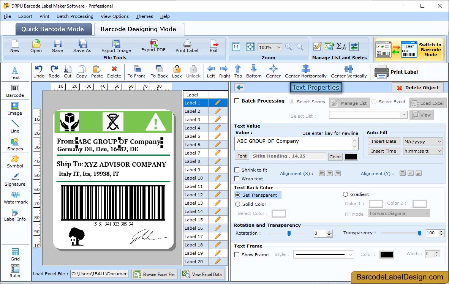Click the Undo toolbar icon
The width and height of the screenshot is (449, 284).
point(39,72)
